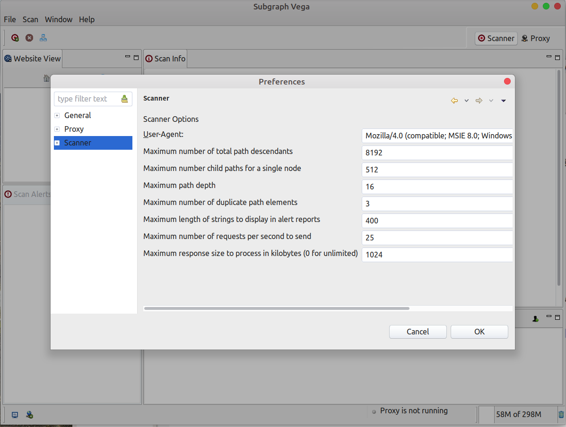Maximize the Scan Info panel
Image resolution: width=566 pixels, height=427 pixels.
click(x=557, y=57)
